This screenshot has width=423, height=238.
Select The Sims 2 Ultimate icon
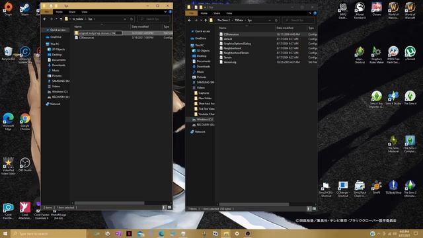click(410, 189)
